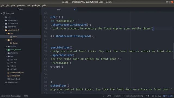Click line number 58 in the gutter

(45, 82)
